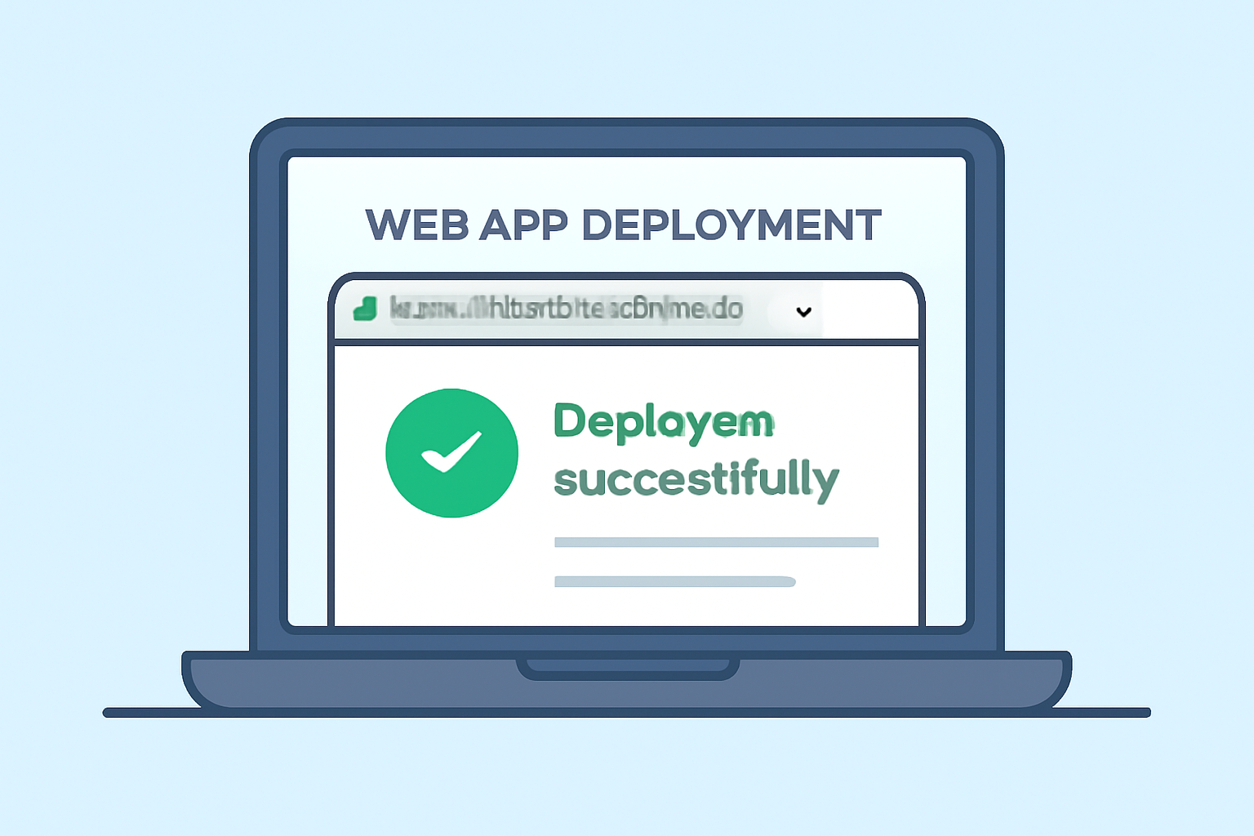Click the second placeholder text line
Viewport: 1254px width, 836px height.
[x=674, y=581]
